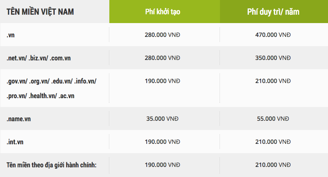Click the 'Phí khởi tạo' column header
The width and height of the screenshot is (328, 177).
[x=163, y=12]
